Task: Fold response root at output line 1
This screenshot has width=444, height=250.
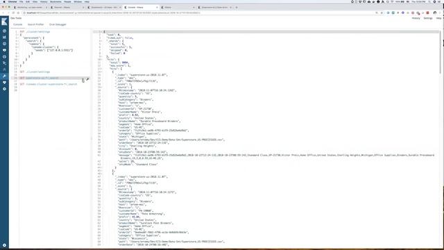Action: tap(102, 32)
